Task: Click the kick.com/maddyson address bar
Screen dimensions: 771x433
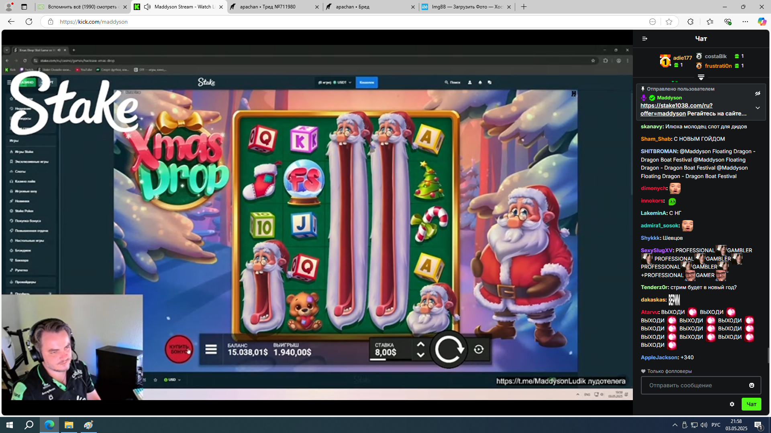Action: coord(345,22)
